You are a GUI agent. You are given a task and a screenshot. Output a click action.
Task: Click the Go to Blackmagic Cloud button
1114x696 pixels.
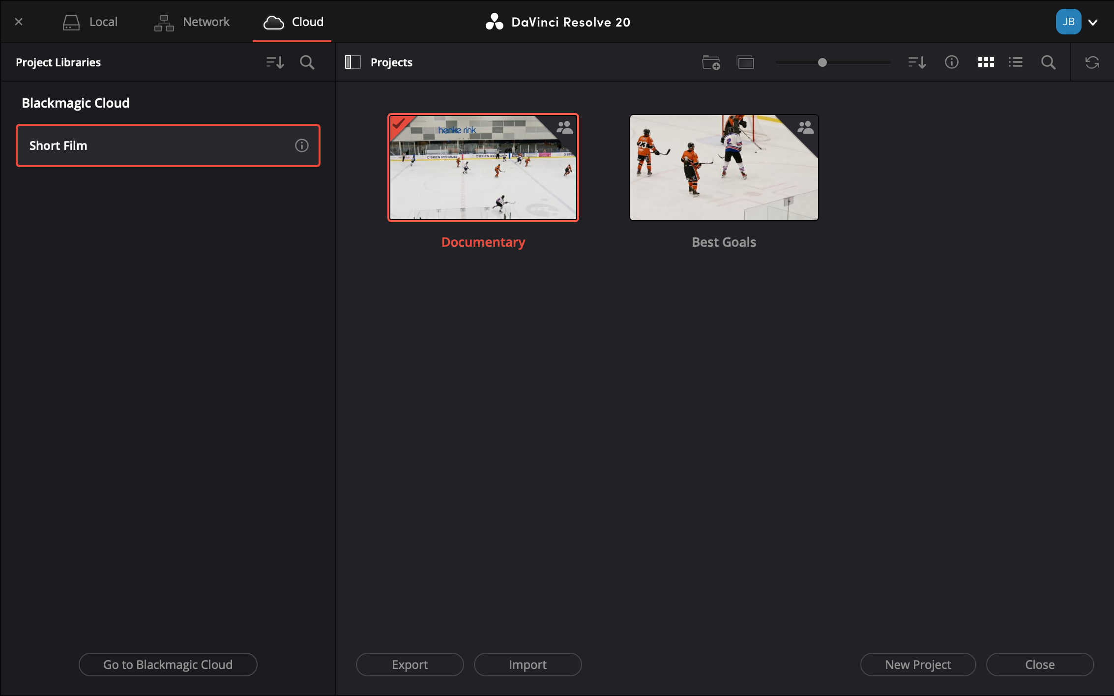click(168, 665)
